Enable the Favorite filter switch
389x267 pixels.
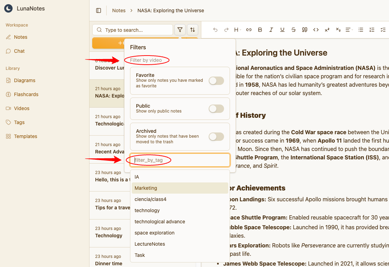pos(216,81)
